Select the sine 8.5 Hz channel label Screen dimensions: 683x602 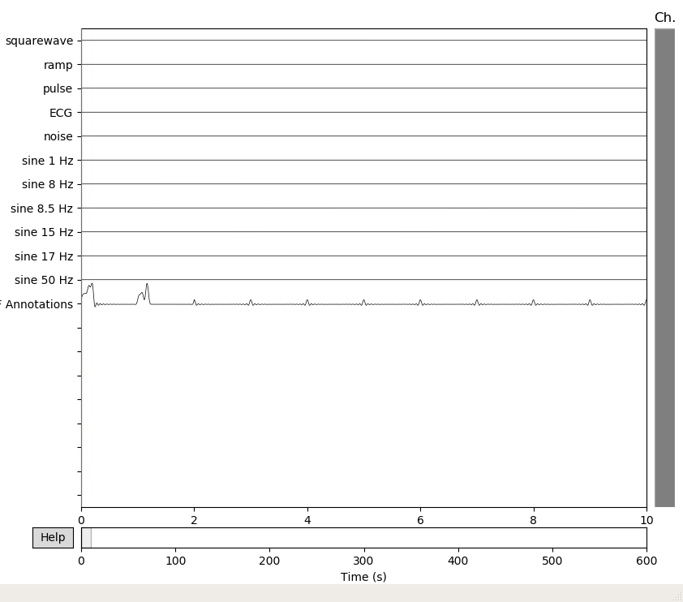[x=42, y=209]
